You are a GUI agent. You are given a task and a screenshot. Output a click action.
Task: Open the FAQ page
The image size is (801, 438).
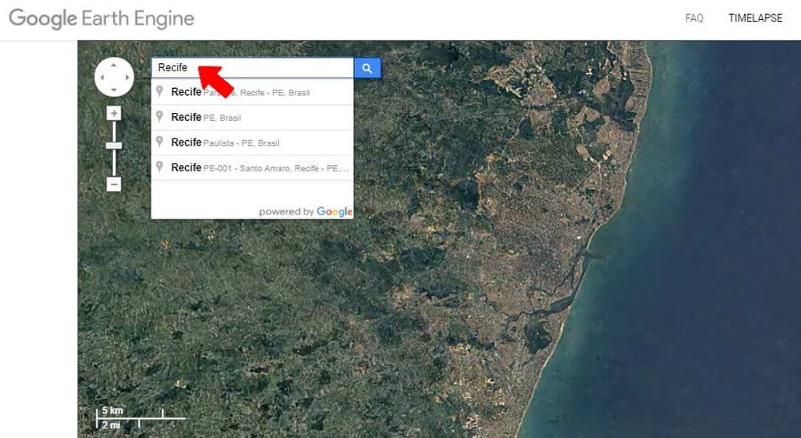click(x=694, y=18)
